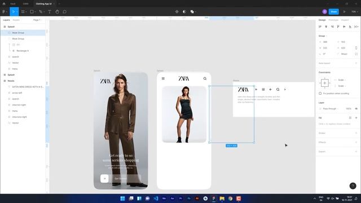The height and width of the screenshot is (203, 361).
Task: Open the Pass through blend mode dropdown
Action: (331, 109)
